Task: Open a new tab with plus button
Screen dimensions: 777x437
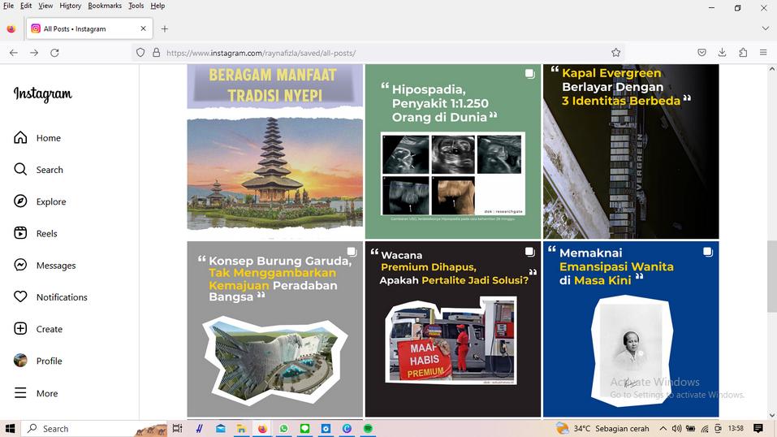Action: point(165,28)
